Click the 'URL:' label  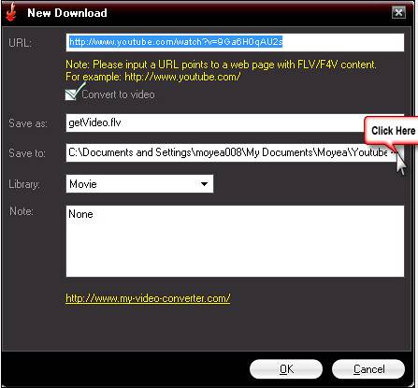20,42
